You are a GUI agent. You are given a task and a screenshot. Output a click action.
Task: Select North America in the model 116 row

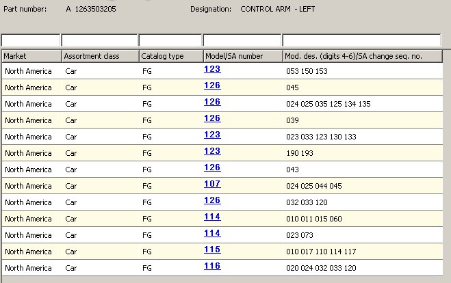point(28,268)
